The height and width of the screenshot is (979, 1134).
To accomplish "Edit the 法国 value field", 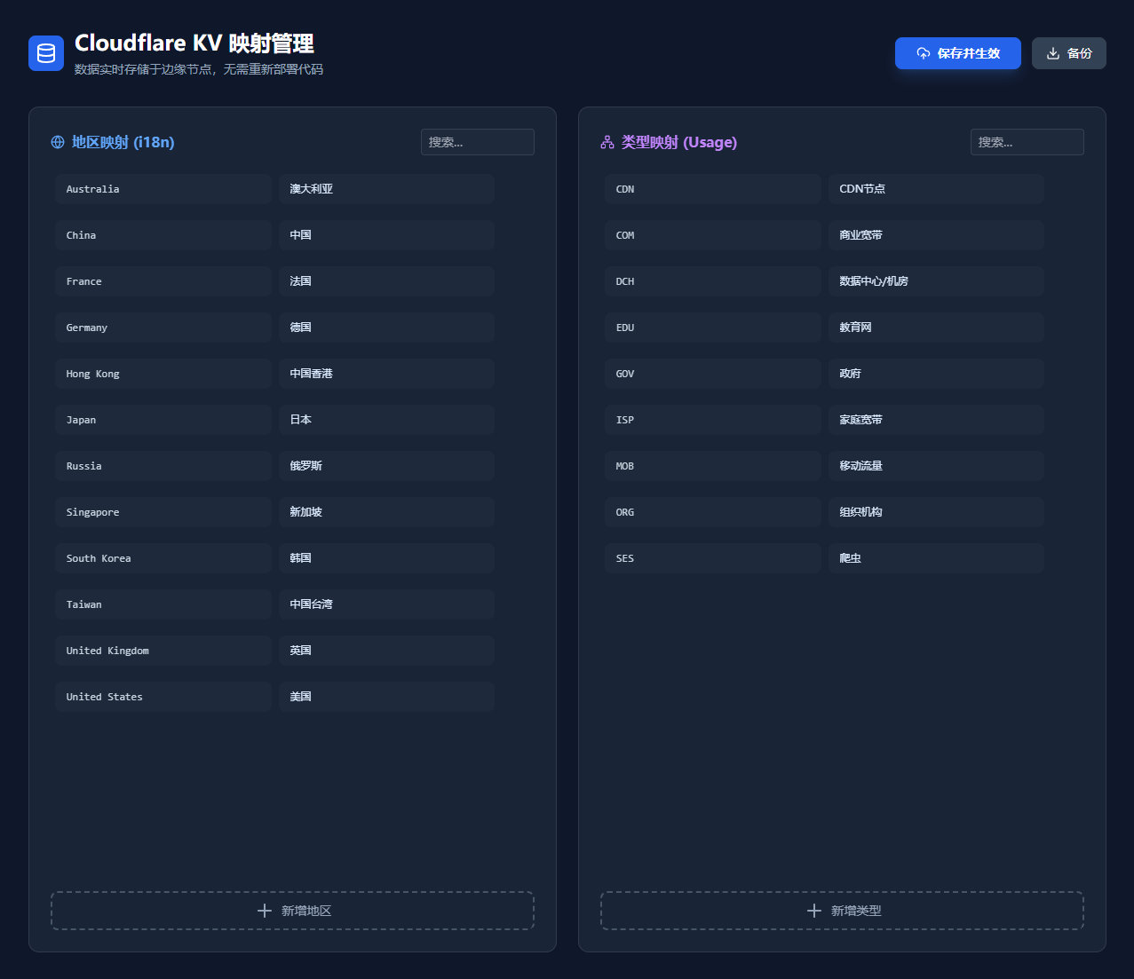I will click(x=386, y=281).
